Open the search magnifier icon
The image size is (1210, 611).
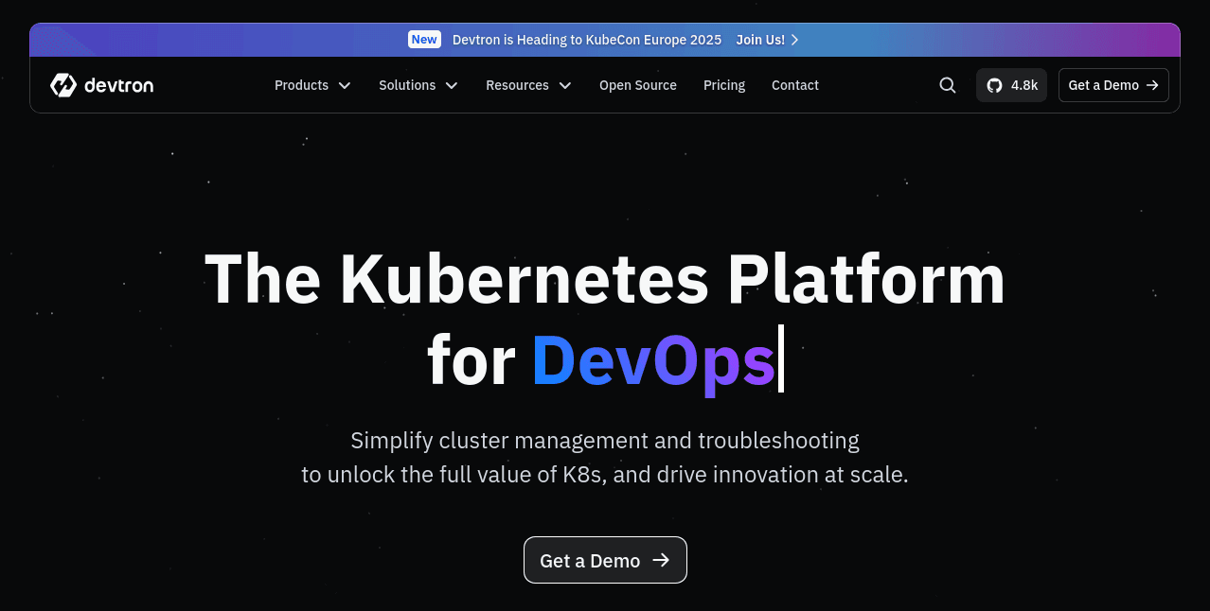coord(948,85)
